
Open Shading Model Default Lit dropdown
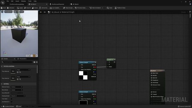point(18,96)
